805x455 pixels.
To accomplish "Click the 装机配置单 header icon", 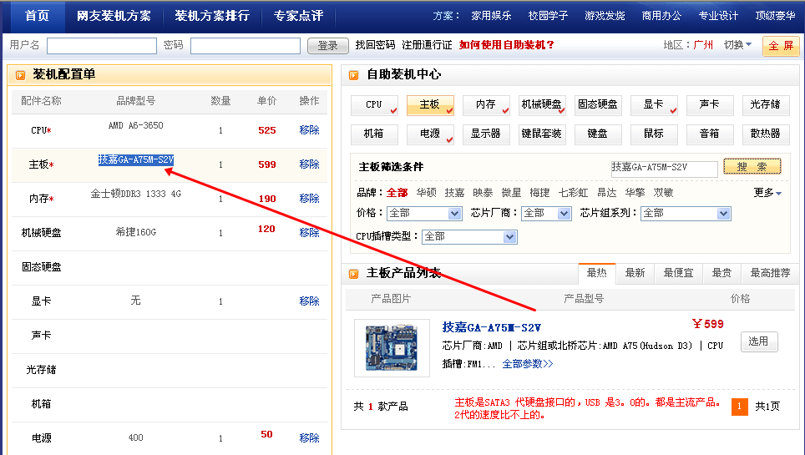I will pos(19,75).
